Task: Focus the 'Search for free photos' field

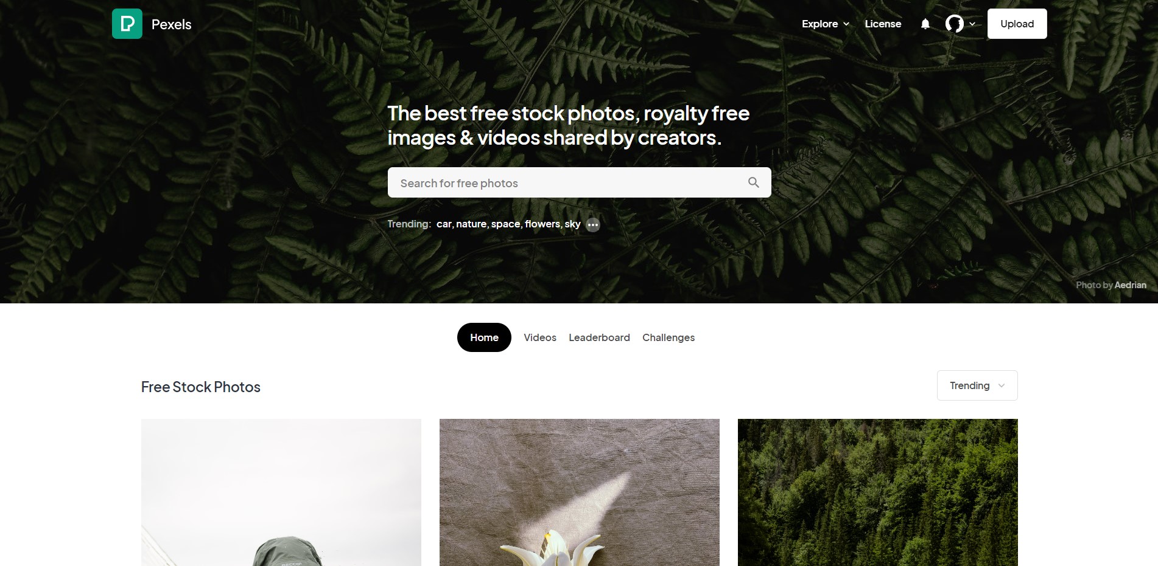Action: coord(579,182)
